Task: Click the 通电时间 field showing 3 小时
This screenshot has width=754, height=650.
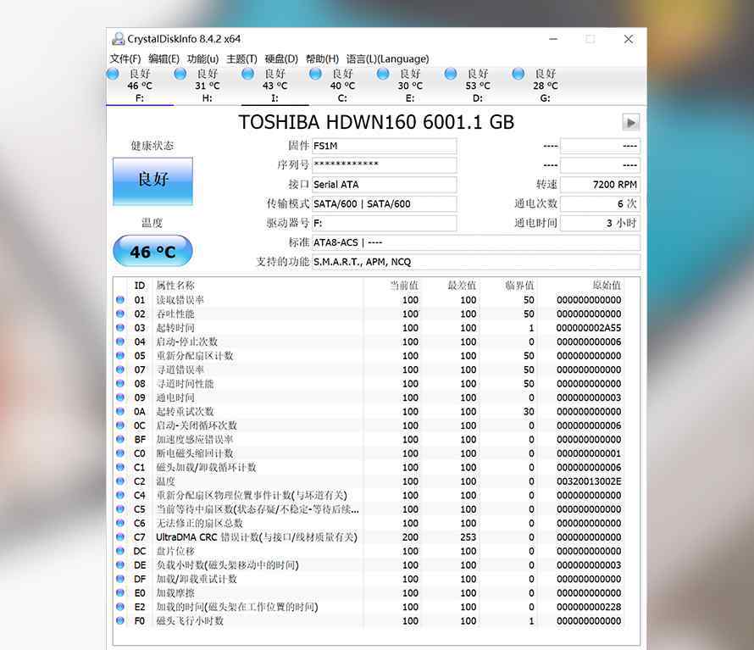Action: tap(600, 223)
